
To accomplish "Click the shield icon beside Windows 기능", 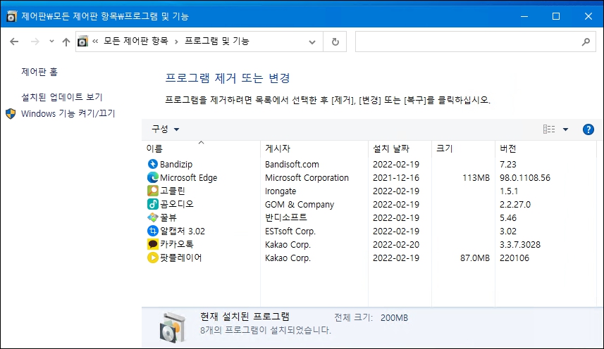I will click(11, 114).
